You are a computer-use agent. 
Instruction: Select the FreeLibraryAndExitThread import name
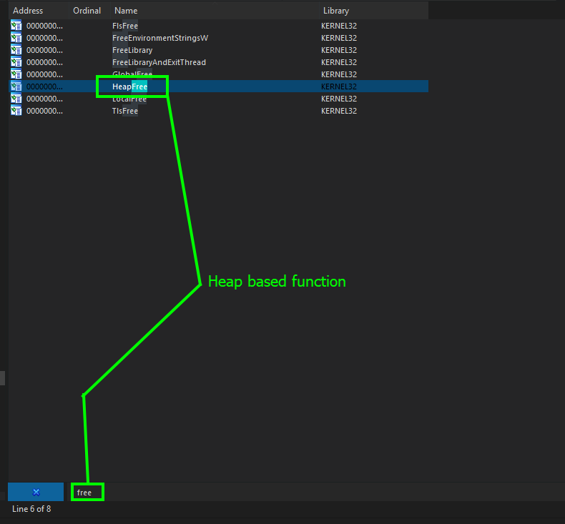pos(159,62)
